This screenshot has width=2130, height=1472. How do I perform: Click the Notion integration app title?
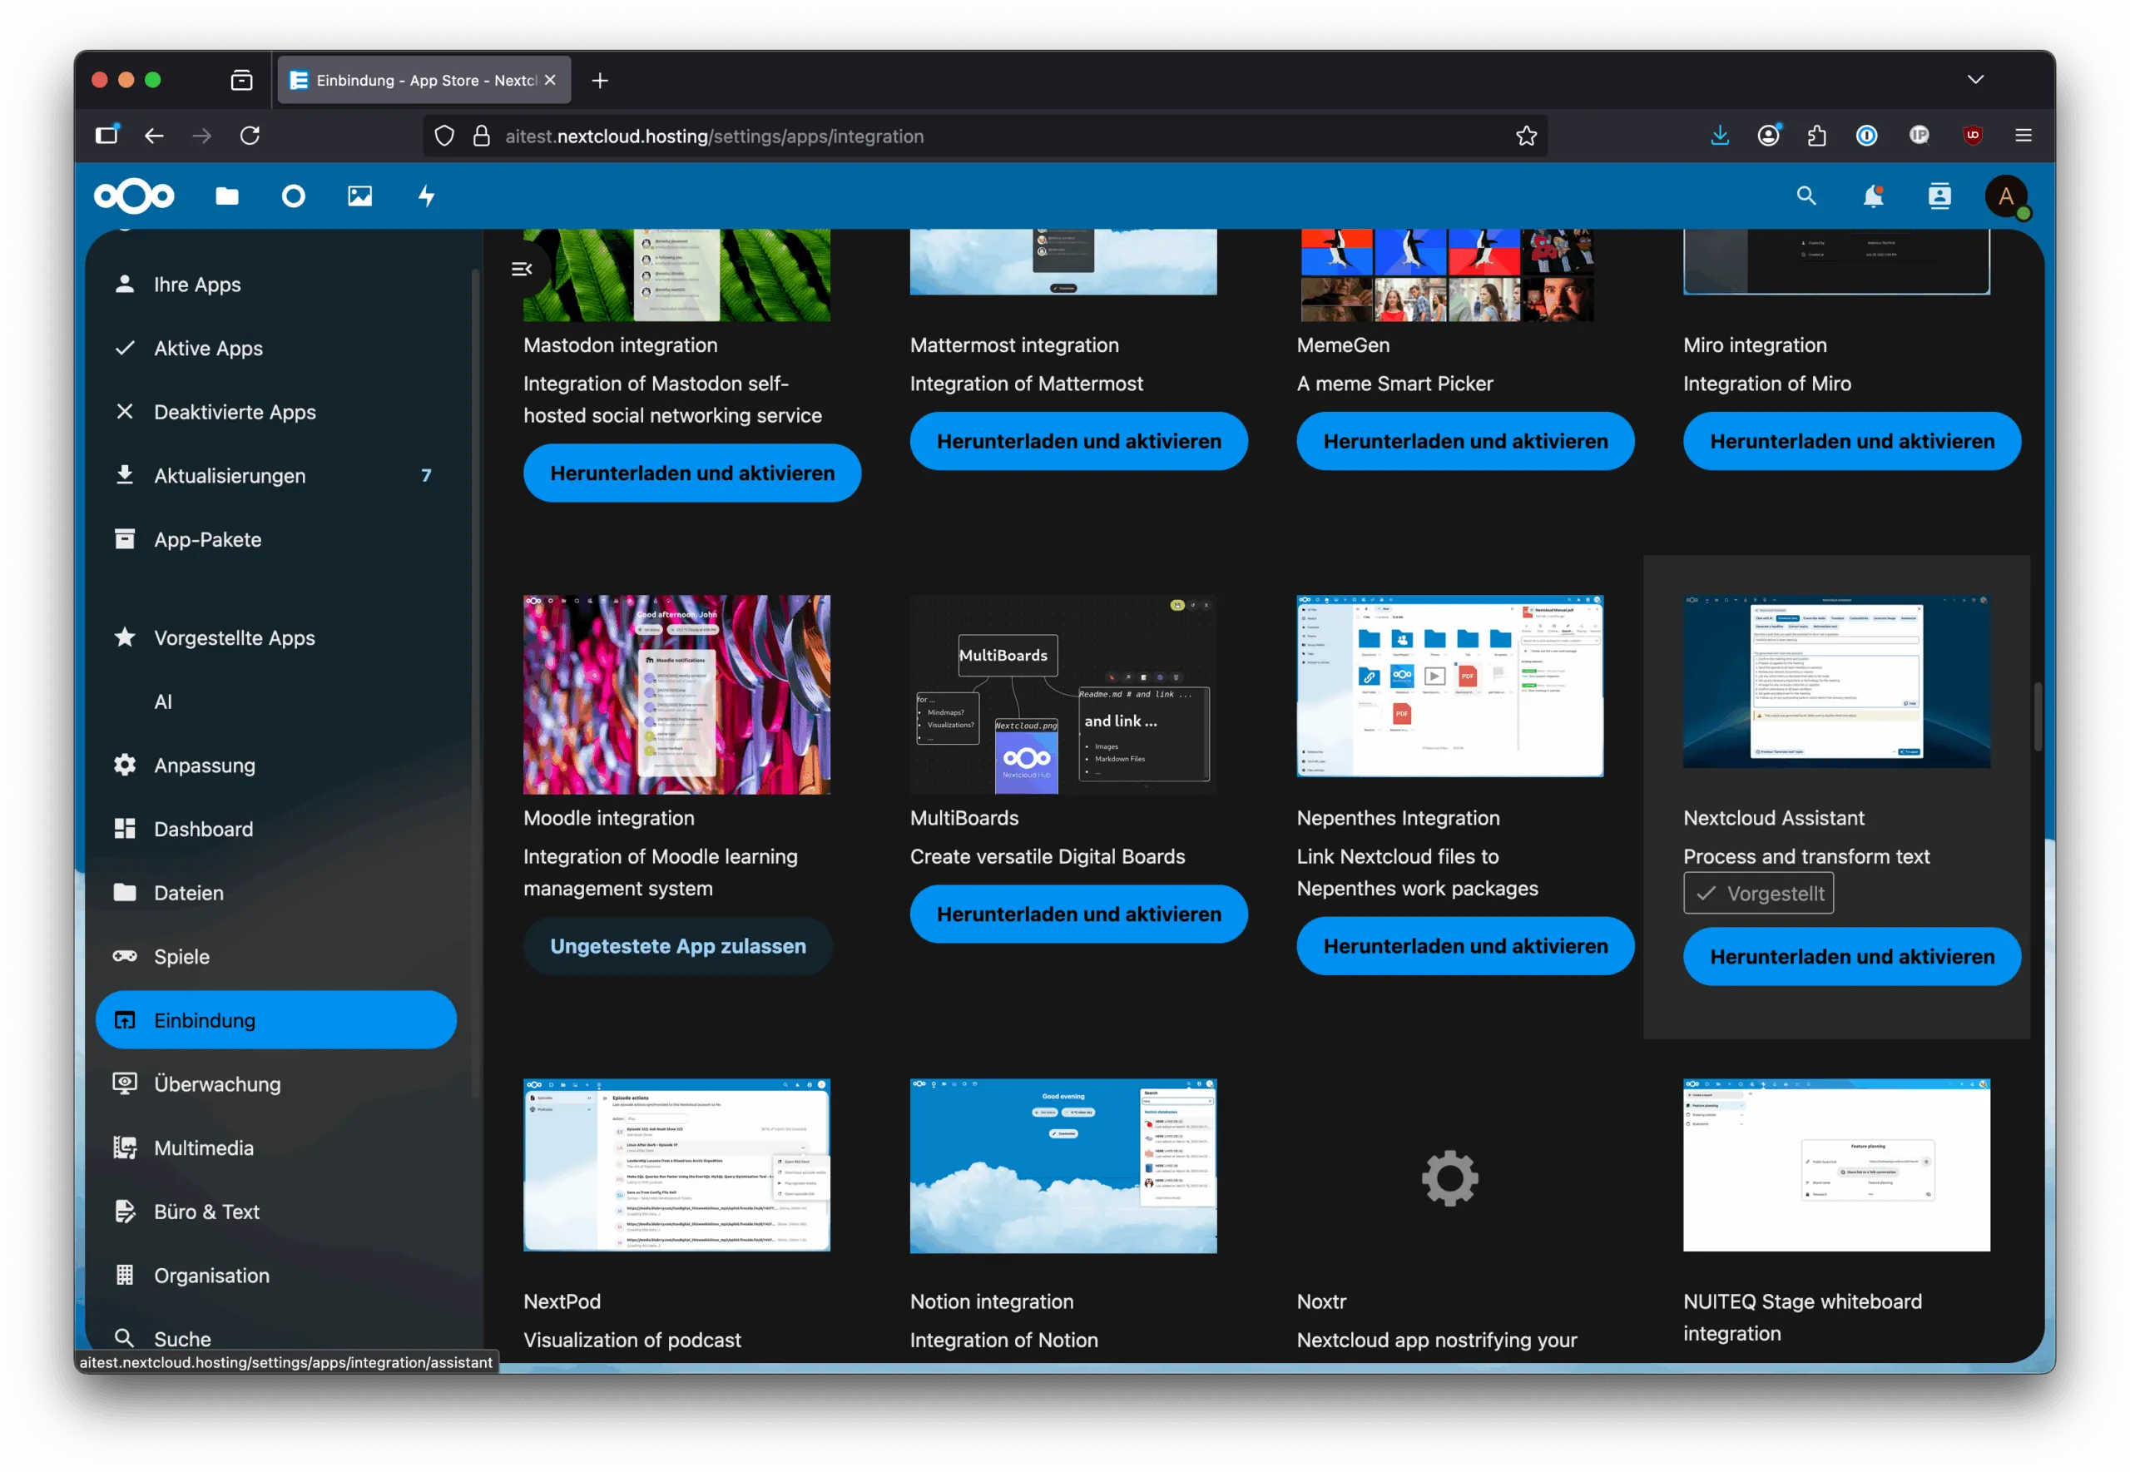[x=991, y=1301]
